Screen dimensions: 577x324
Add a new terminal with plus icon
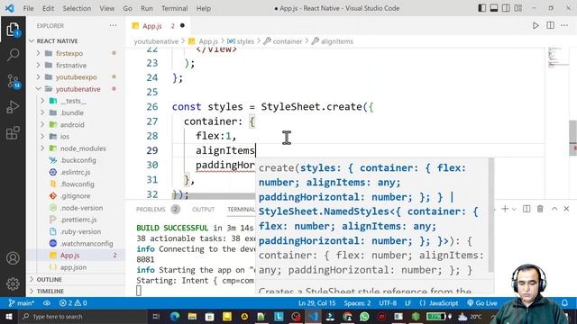point(505,209)
